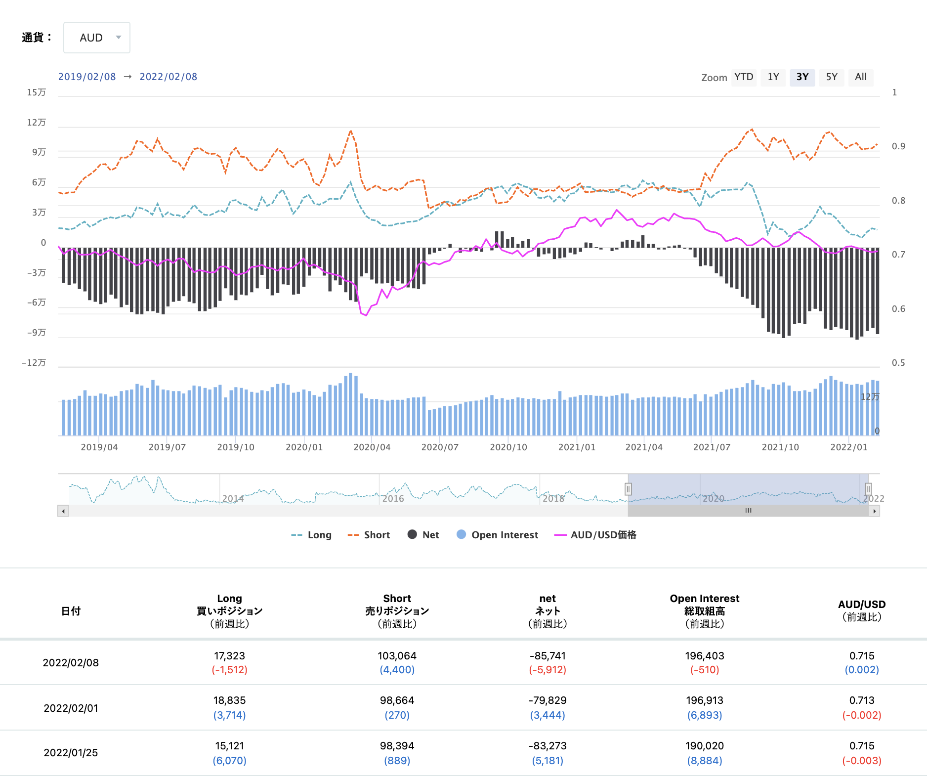The width and height of the screenshot is (927, 780).
Task: Select the 5Y zoom range
Action: pos(832,77)
